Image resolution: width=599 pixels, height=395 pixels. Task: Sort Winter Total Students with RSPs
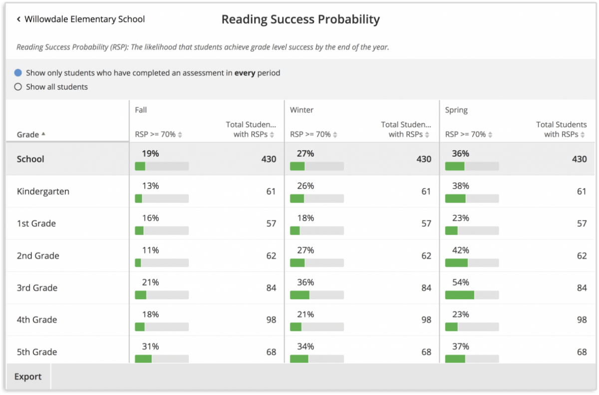coord(428,135)
